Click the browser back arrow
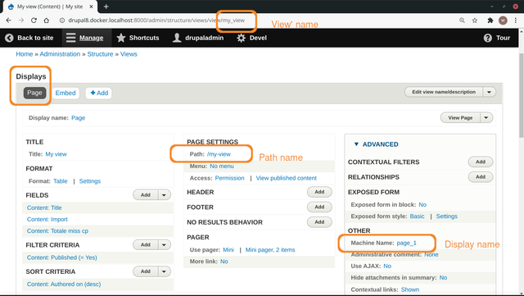 (x=9, y=20)
